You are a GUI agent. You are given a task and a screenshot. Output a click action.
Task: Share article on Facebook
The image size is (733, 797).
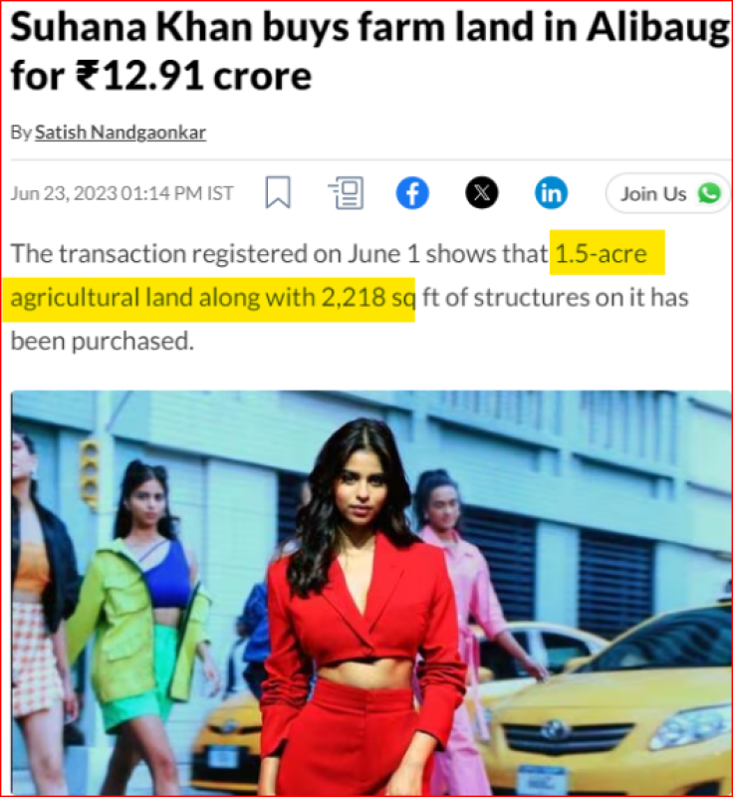[x=412, y=193]
